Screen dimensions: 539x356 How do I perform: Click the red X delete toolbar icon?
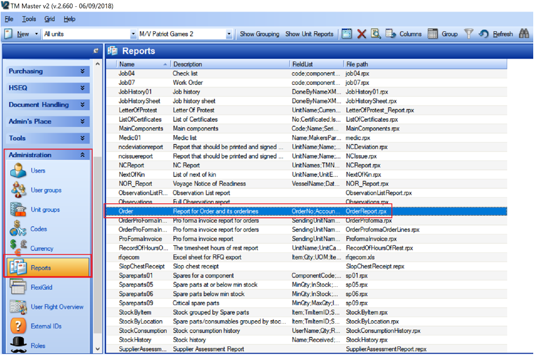361,34
